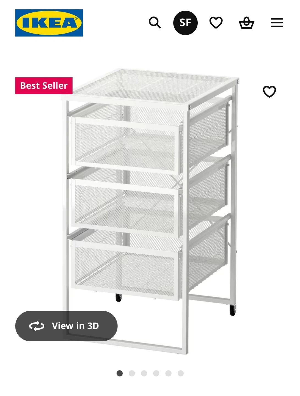
Task: Open the SF profile avatar
Action: pyautogui.click(x=185, y=23)
